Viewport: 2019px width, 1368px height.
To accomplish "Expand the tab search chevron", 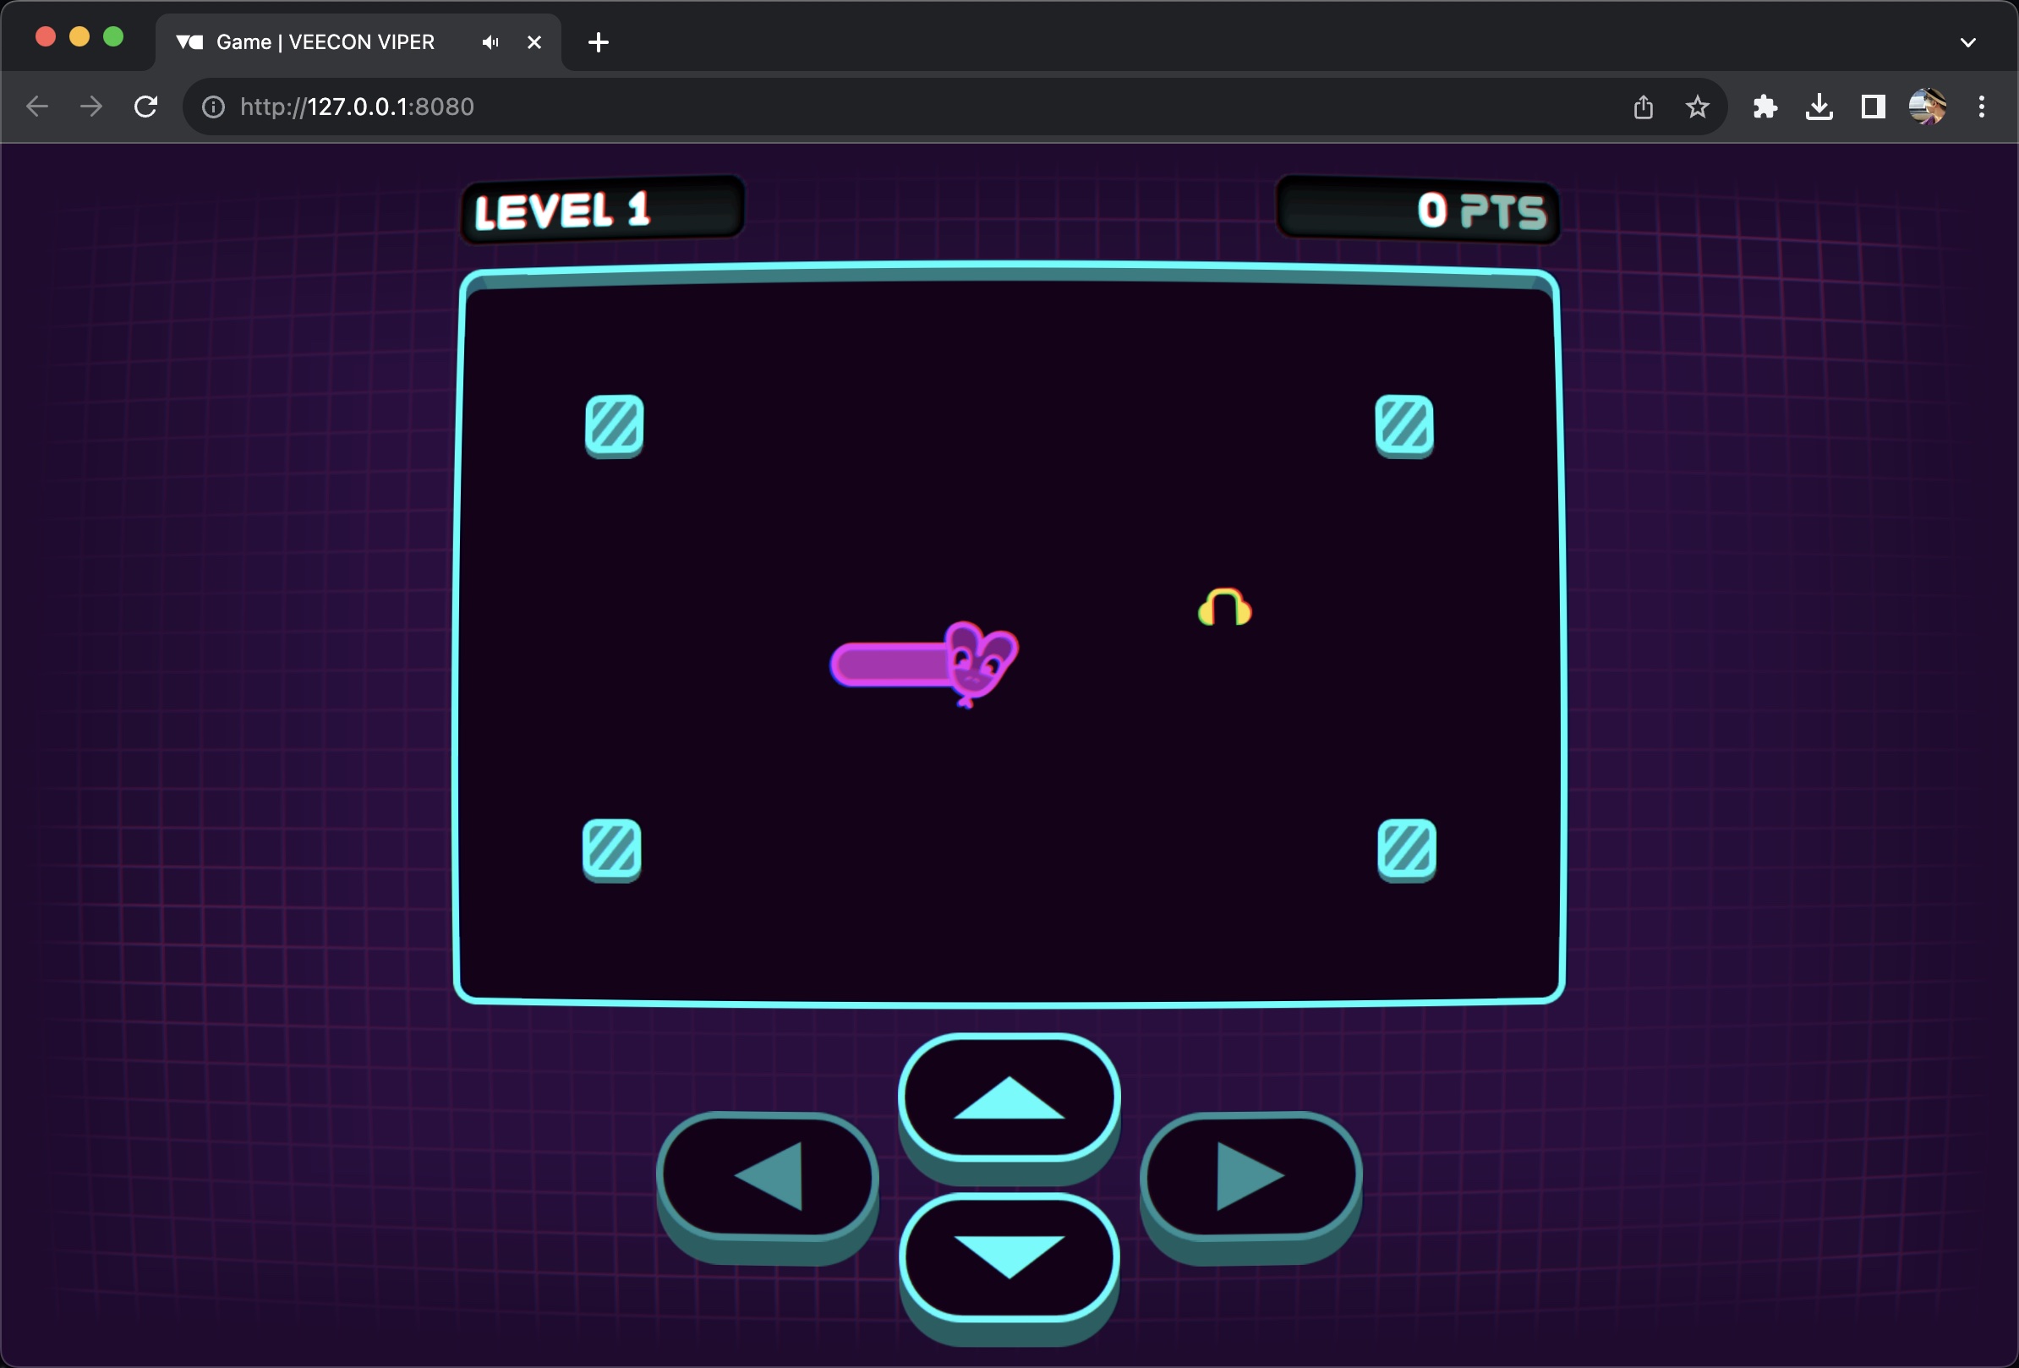I will (1967, 41).
